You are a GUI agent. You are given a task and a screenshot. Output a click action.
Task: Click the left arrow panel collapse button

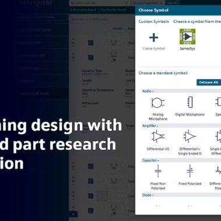[x=73, y=214]
